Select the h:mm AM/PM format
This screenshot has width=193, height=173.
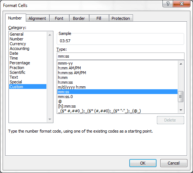[117, 68]
